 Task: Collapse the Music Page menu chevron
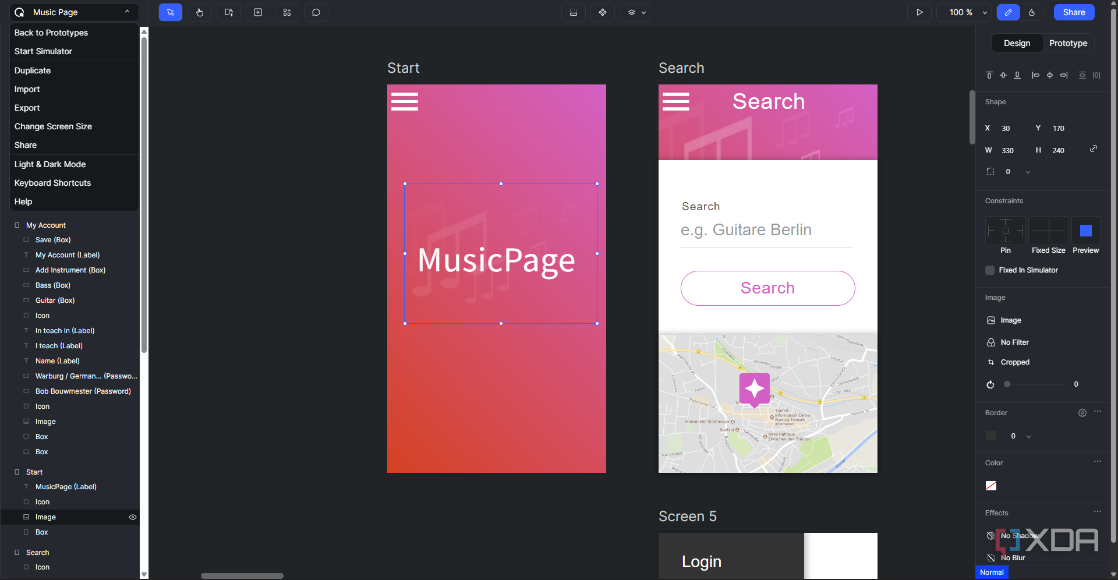127,12
